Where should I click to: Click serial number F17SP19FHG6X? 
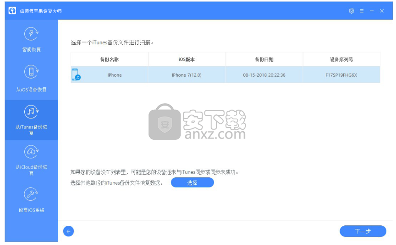[x=341, y=75]
